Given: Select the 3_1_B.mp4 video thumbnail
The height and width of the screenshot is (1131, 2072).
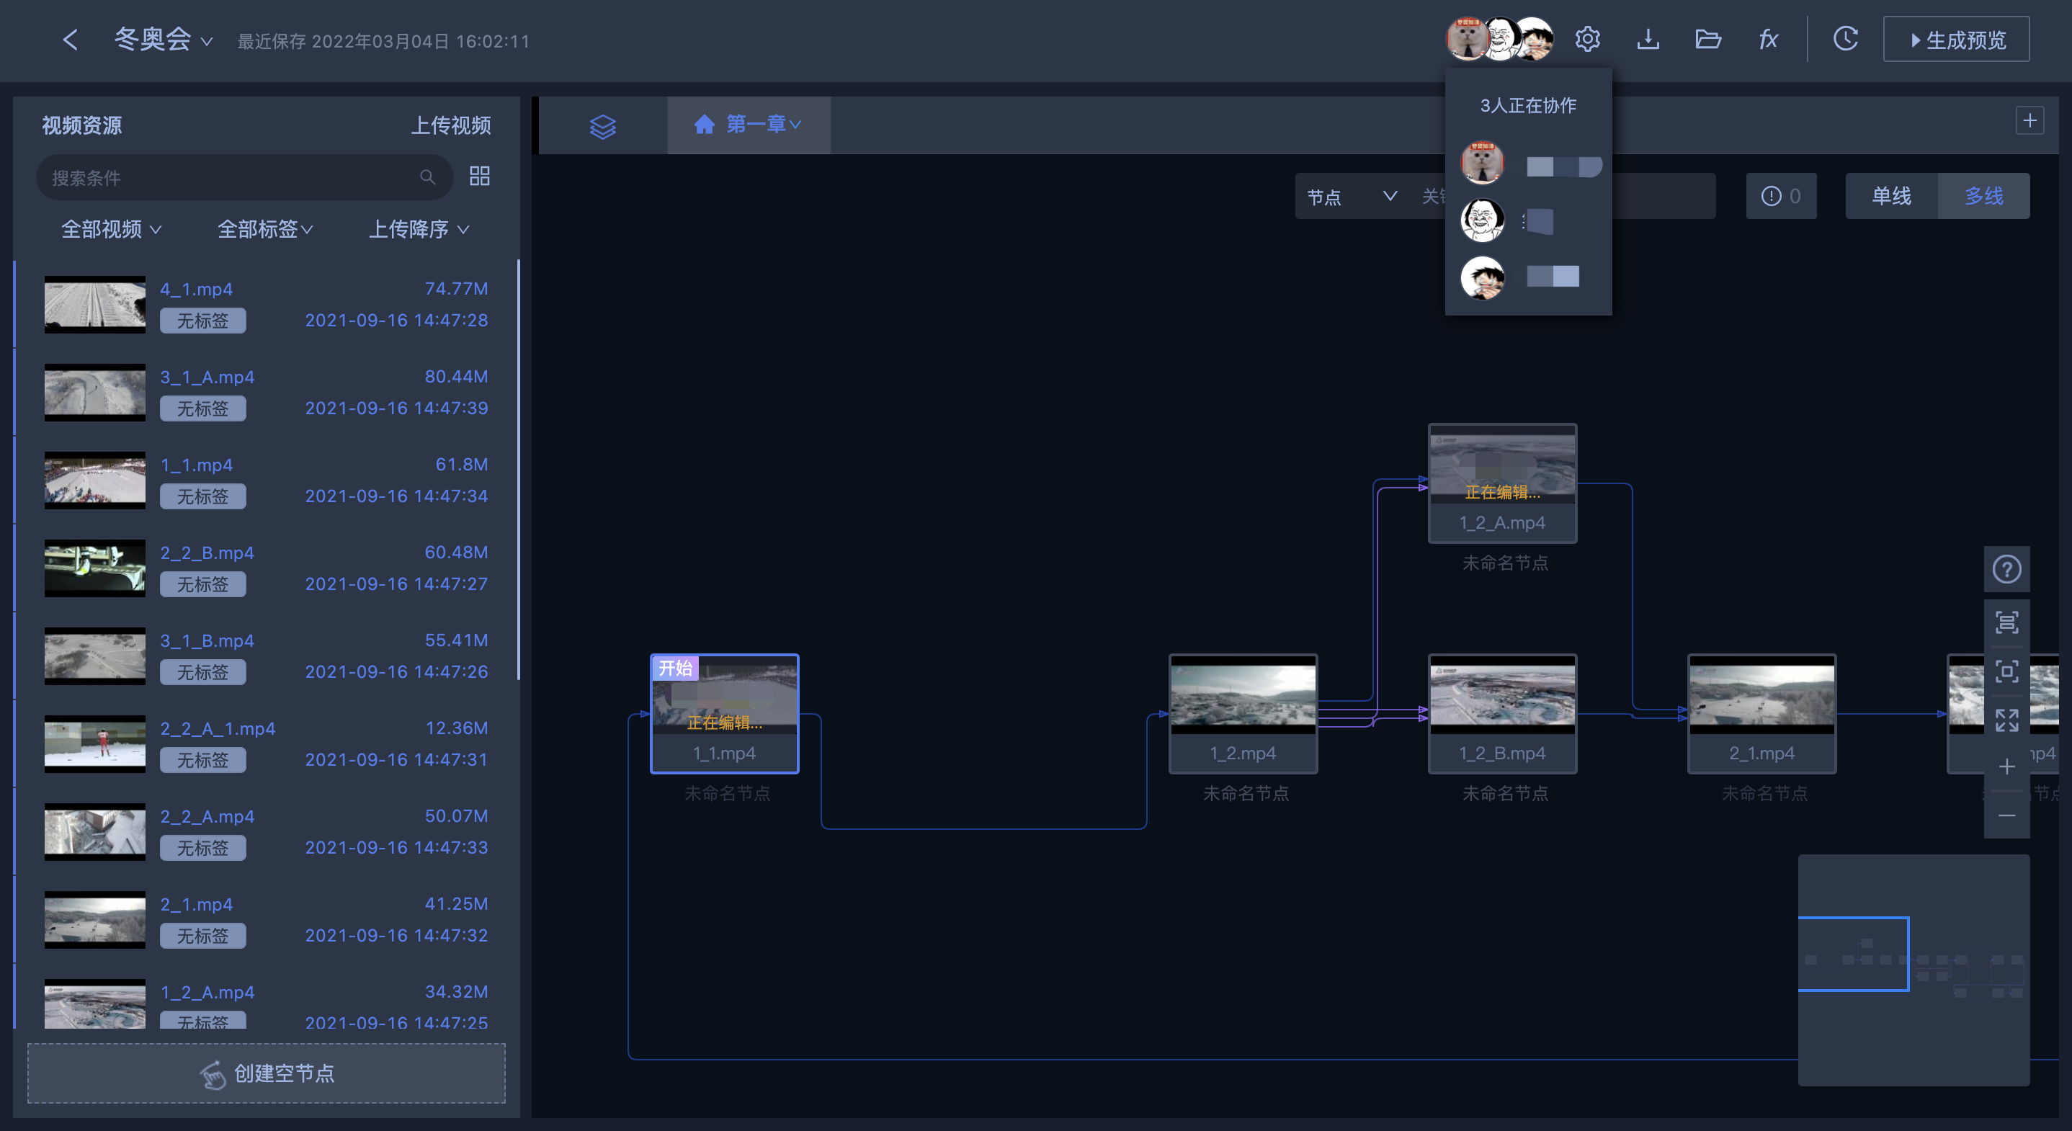Looking at the screenshot, I should (x=95, y=656).
